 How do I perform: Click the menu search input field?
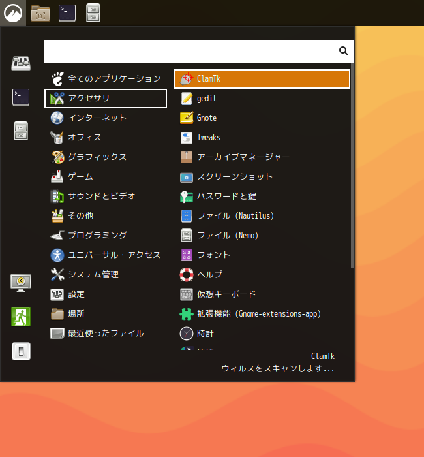(199, 51)
